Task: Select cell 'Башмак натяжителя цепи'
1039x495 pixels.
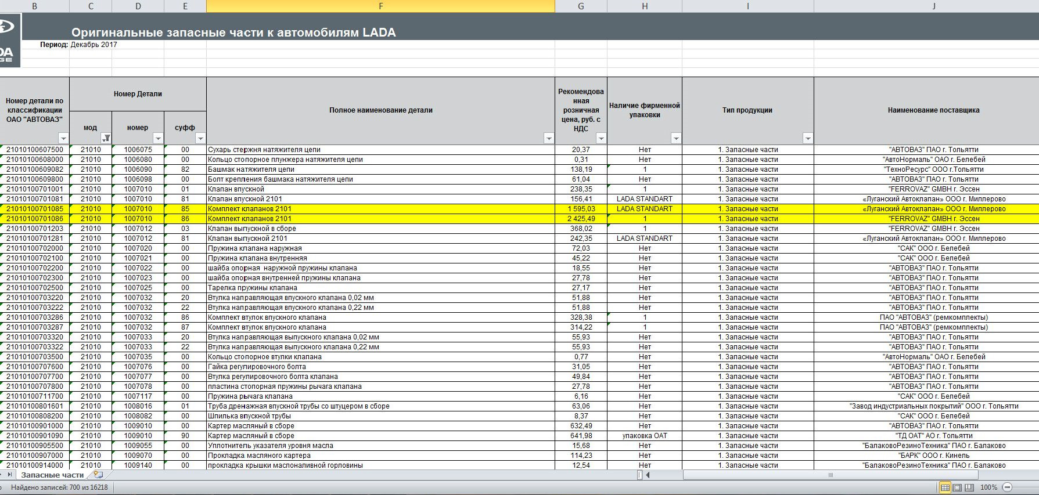Action: [x=380, y=169]
